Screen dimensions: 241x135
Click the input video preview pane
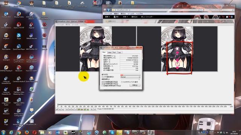point(96,49)
